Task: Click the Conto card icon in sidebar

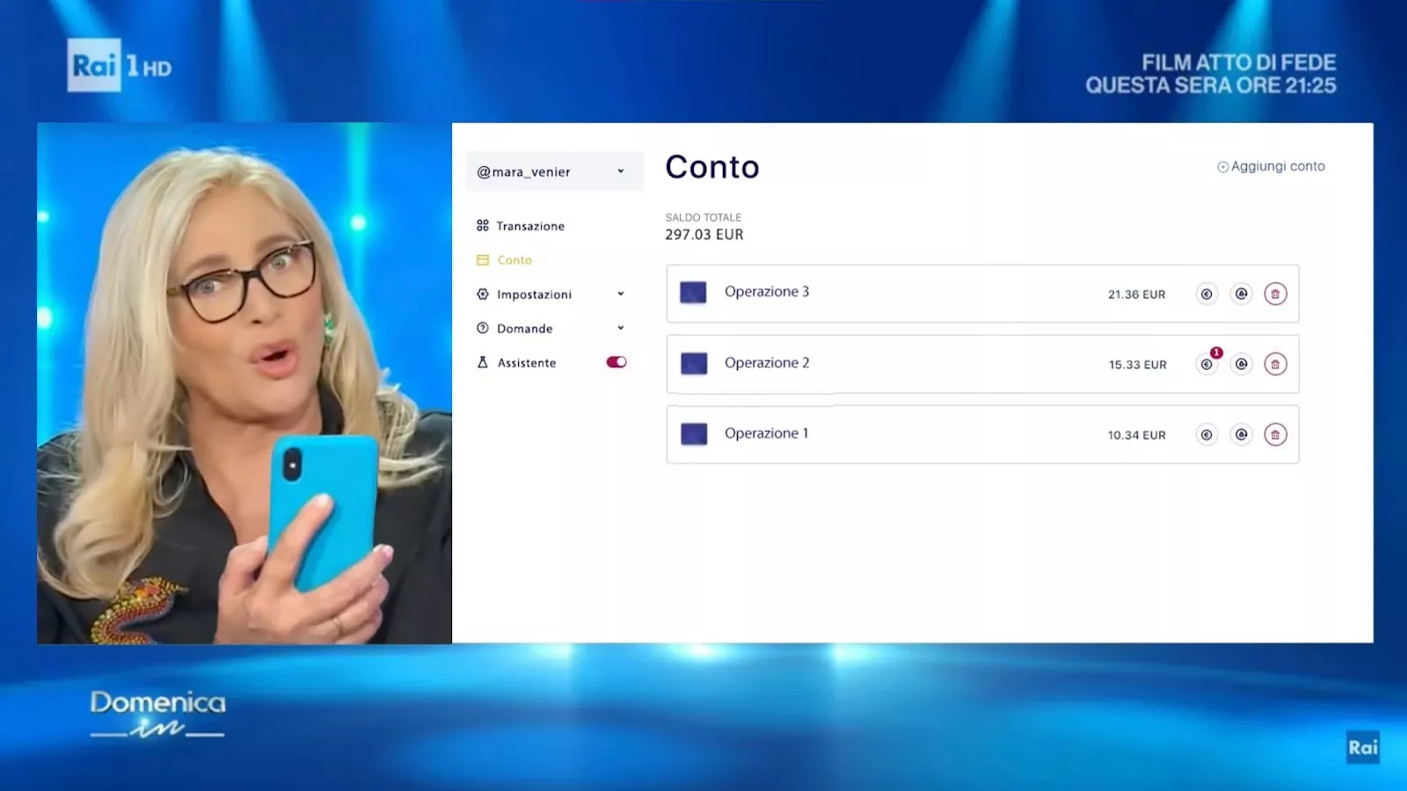Action: click(x=482, y=260)
